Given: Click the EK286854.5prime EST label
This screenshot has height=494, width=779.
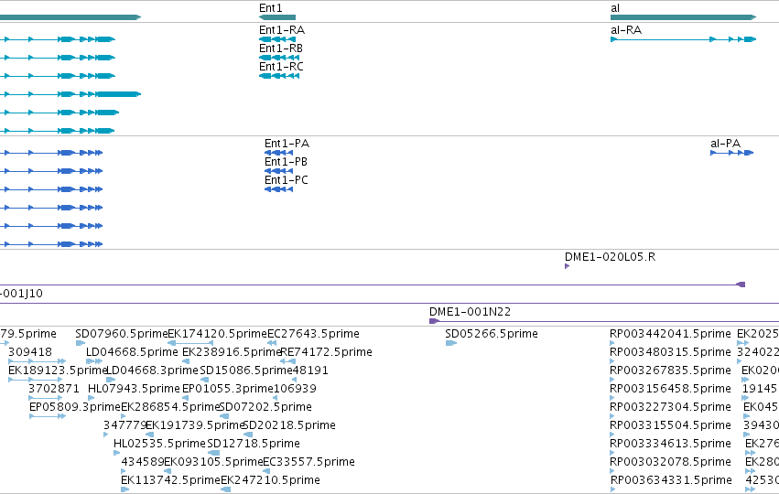Looking at the screenshot, I should pyautogui.click(x=170, y=407).
